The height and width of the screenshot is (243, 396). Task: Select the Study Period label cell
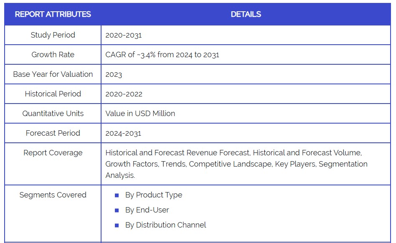[x=53, y=35]
